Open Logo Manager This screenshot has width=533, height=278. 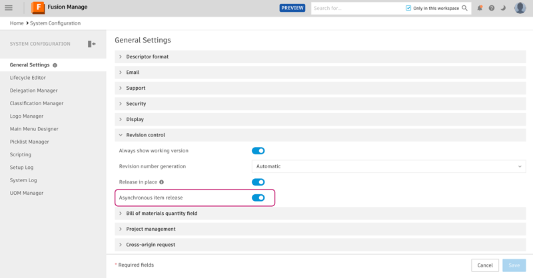(x=27, y=116)
